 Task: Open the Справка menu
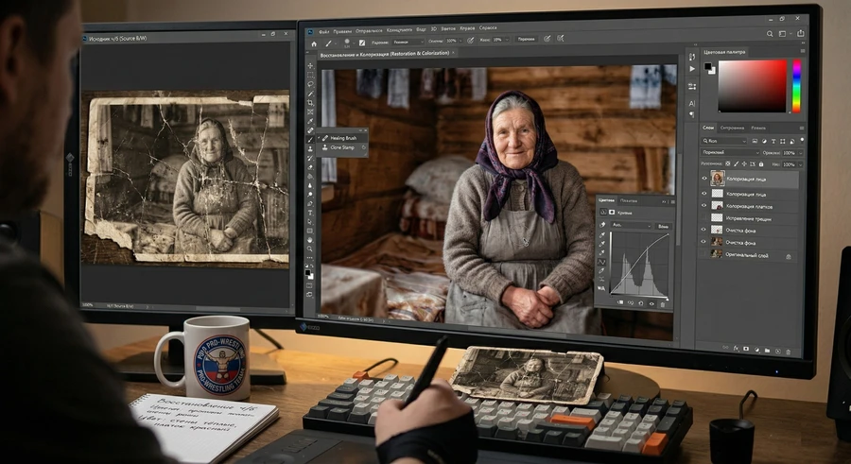coord(488,28)
